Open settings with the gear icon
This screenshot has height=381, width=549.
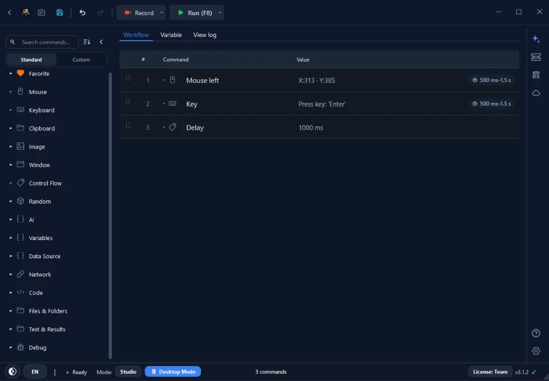536,351
